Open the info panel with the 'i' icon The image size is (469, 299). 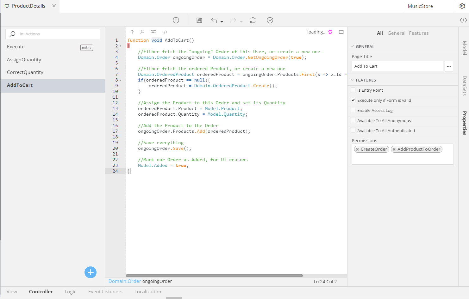coord(176,20)
